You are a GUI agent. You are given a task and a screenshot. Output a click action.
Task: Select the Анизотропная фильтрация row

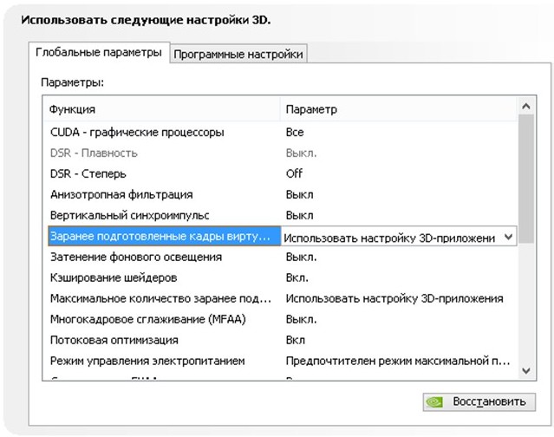click(x=281, y=194)
